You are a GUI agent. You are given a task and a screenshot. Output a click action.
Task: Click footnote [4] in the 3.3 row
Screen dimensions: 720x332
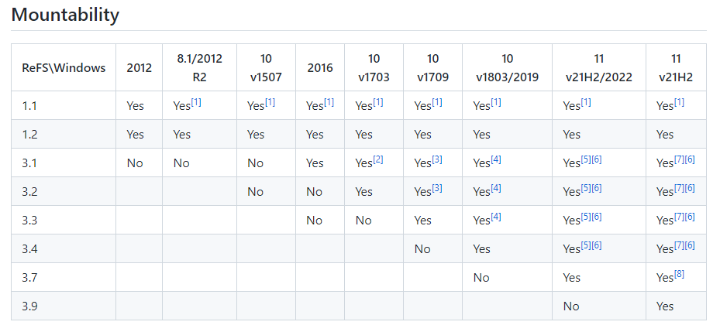pyautogui.click(x=496, y=217)
